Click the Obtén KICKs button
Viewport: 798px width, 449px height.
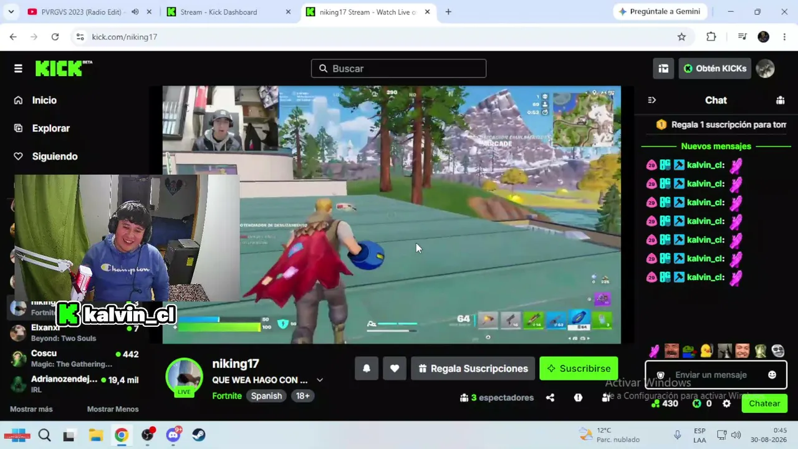point(714,69)
